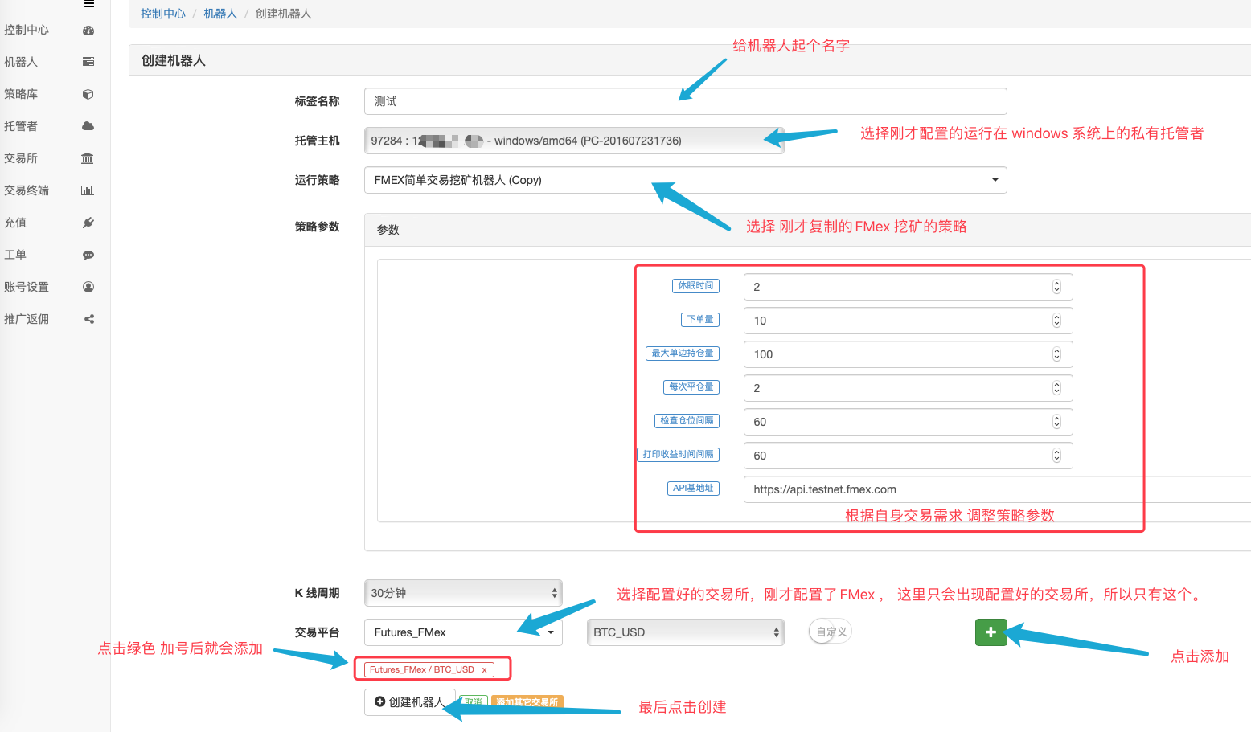
Task: Click the 策略库 cube icon
Action: click(88, 94)
